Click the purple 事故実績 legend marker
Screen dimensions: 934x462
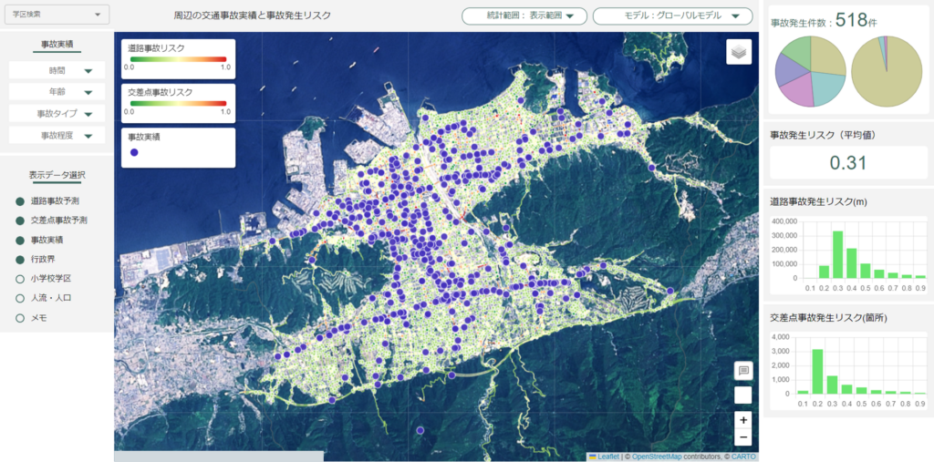pyautogui.click(x=135, y=152)
